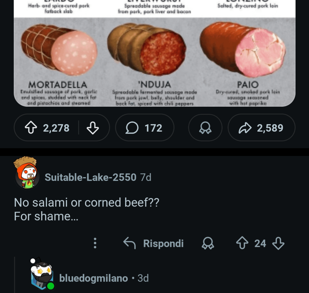Award the Suitable-Lake-2550 comment
Screen dimensions: 309x293
click(208, 243)
